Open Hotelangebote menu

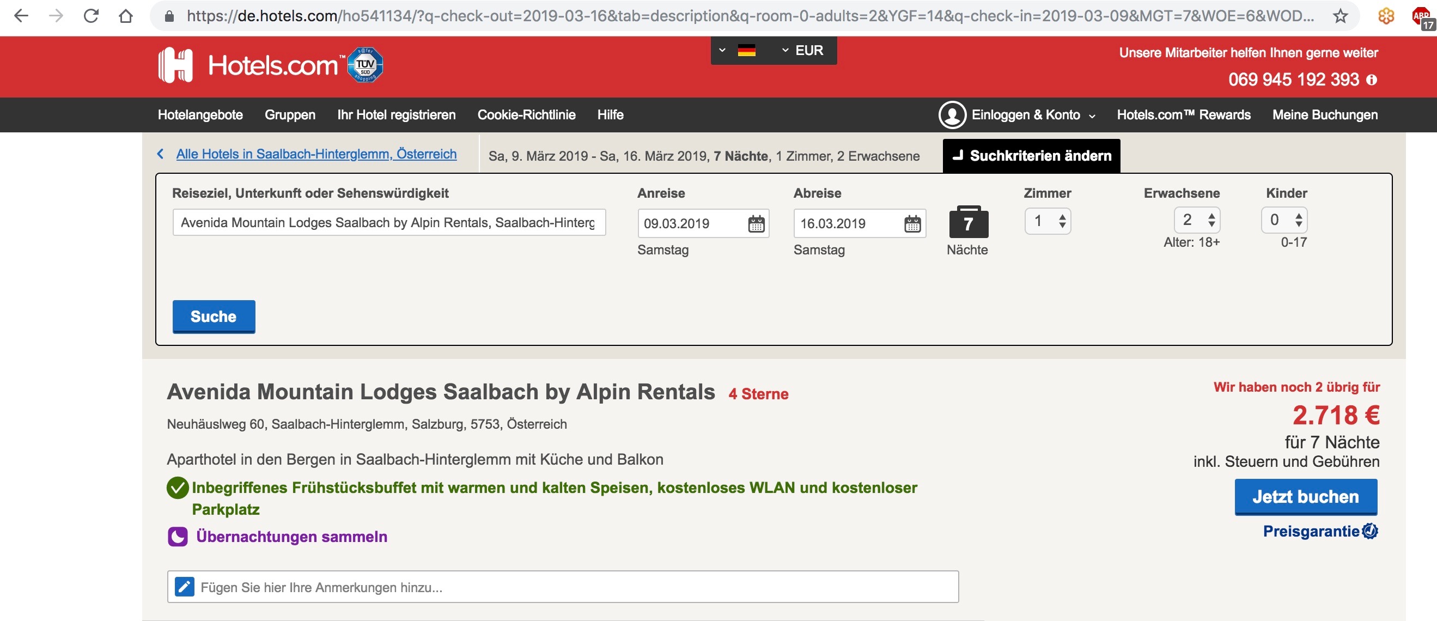[x=200, y=115]
